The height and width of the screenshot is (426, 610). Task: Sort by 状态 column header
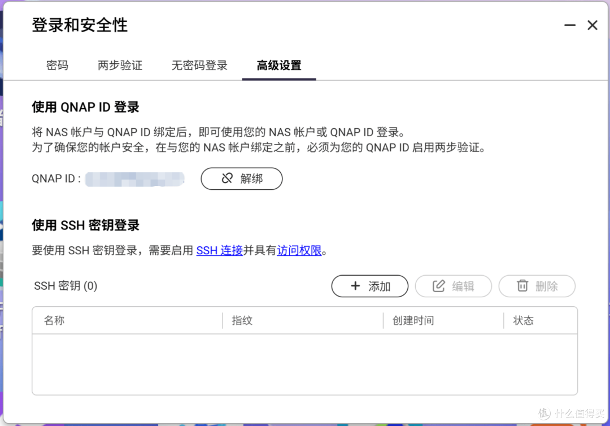523,320
